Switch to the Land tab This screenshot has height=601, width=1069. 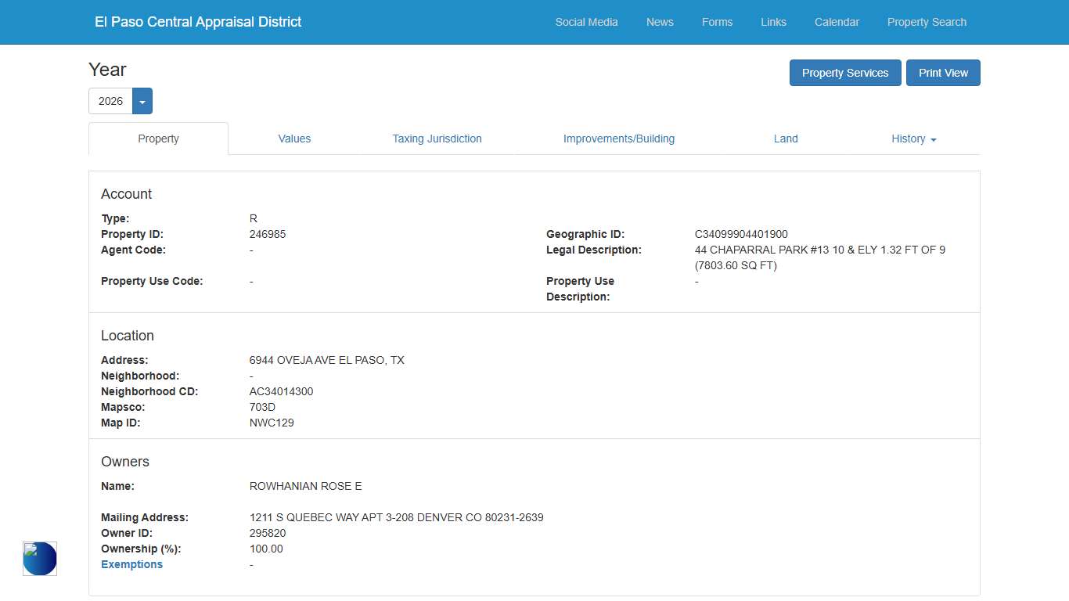pyautogui.click(x=786, y=139)
